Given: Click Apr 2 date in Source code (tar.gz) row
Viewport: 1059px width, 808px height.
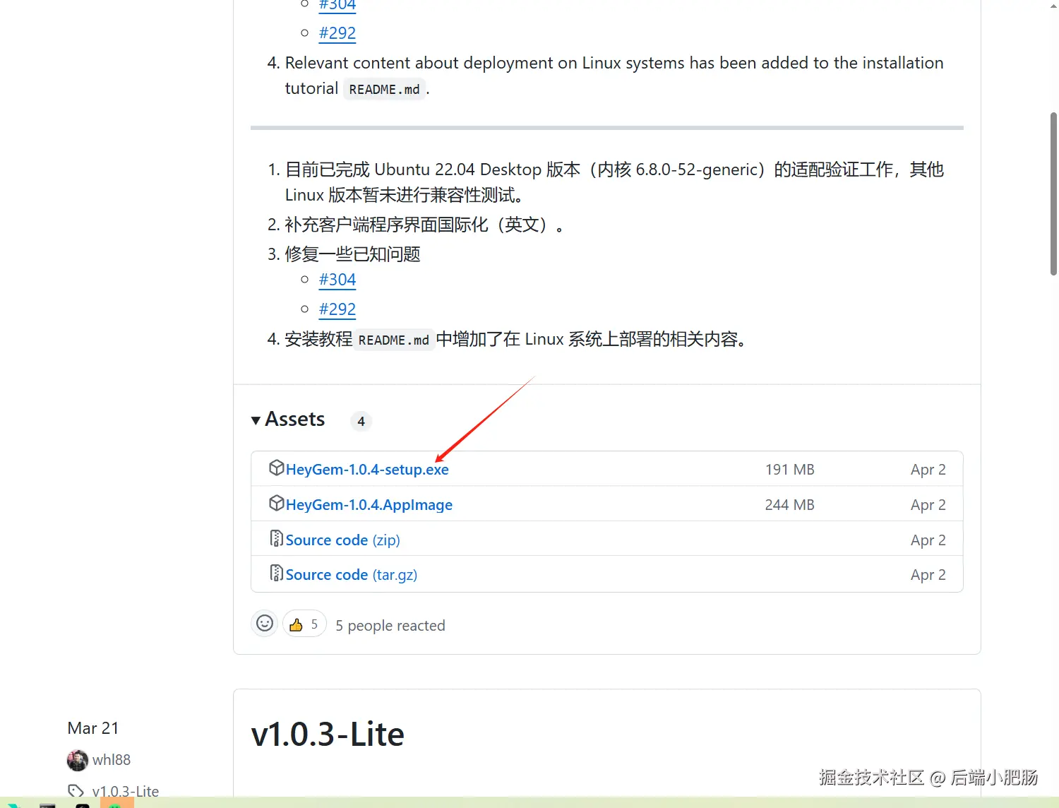Looking at the screenshot, I should point(928,575).
